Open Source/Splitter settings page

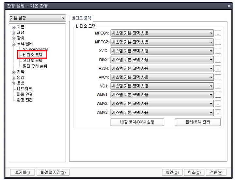[36, 49]
